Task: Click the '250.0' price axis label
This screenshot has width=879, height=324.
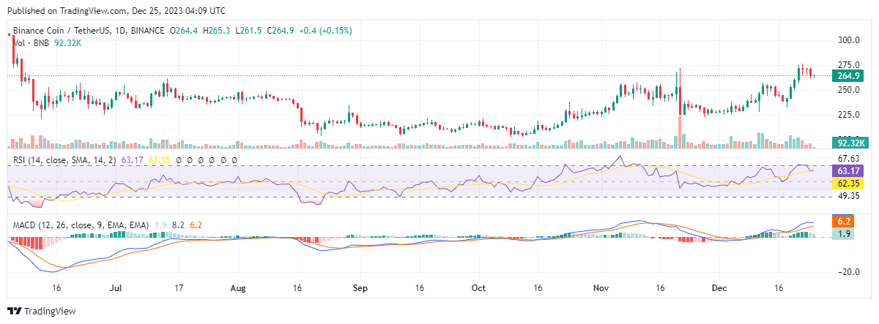Action: (x=849, y=89)
